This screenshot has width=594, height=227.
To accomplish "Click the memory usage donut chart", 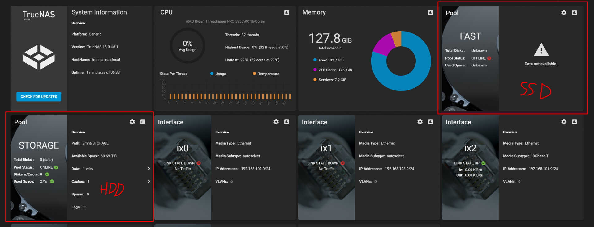I will coord(401,61).
